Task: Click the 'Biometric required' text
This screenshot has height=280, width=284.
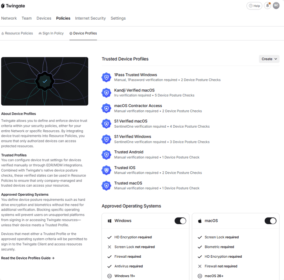Action: 219,247
